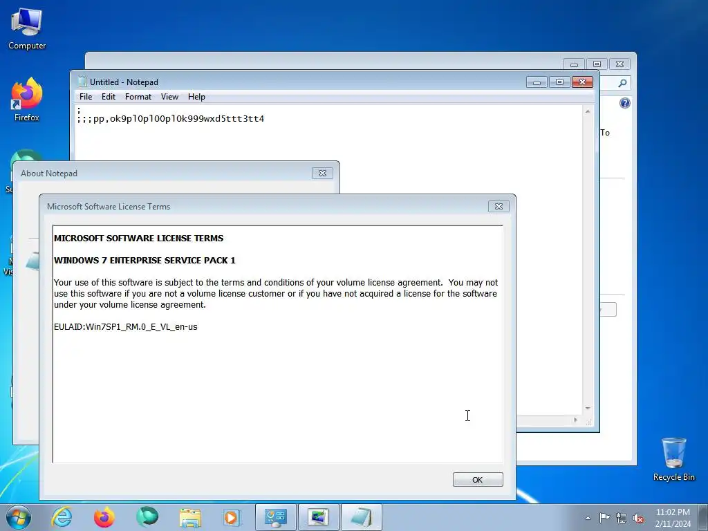Switch to the Notepad taskbar button
This screenshot has height=531, width=708.
click(x=361, y=517)
